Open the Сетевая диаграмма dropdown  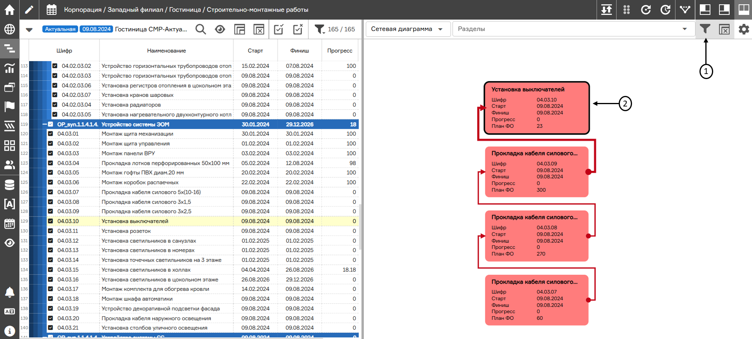[x=408, y=29]
